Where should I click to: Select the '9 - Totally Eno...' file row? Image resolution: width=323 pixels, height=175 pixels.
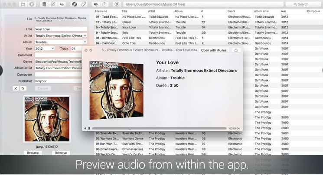(x=209, y=32)
